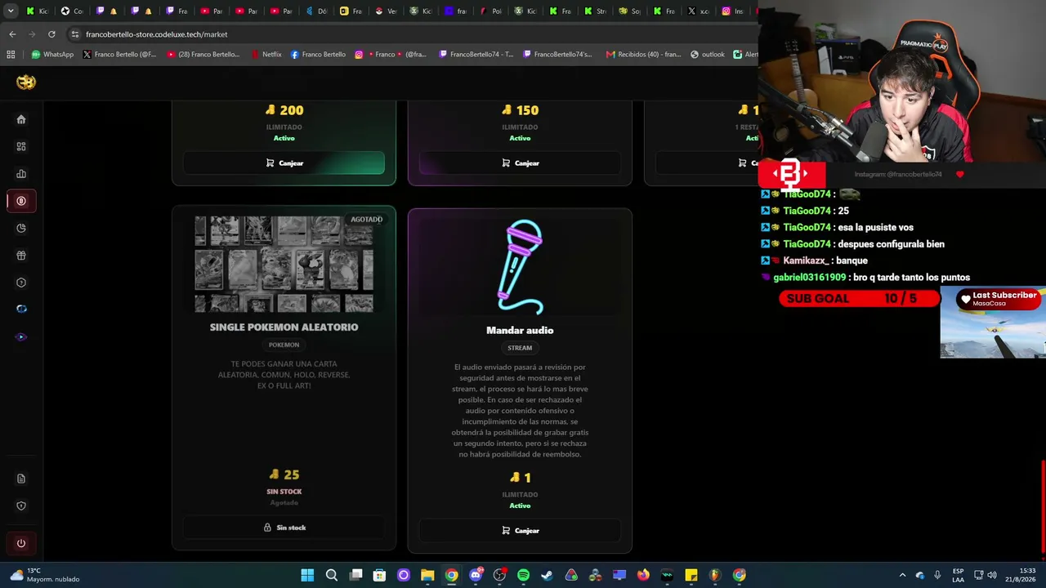Click Canjear on the 150 coin item
1046x588 pixels.
click(520, 163)
